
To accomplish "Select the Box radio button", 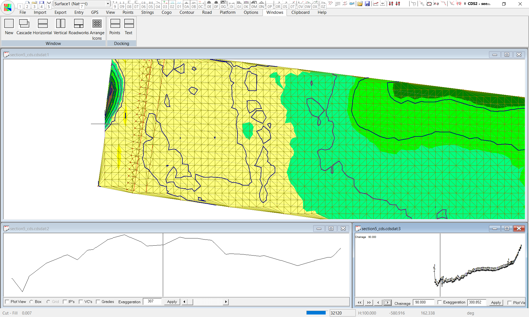I will click(31, 302).
